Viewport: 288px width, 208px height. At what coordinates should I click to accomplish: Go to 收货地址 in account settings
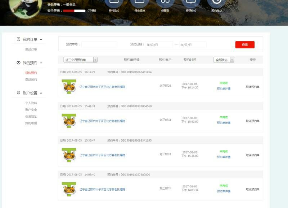pos(31,117)
